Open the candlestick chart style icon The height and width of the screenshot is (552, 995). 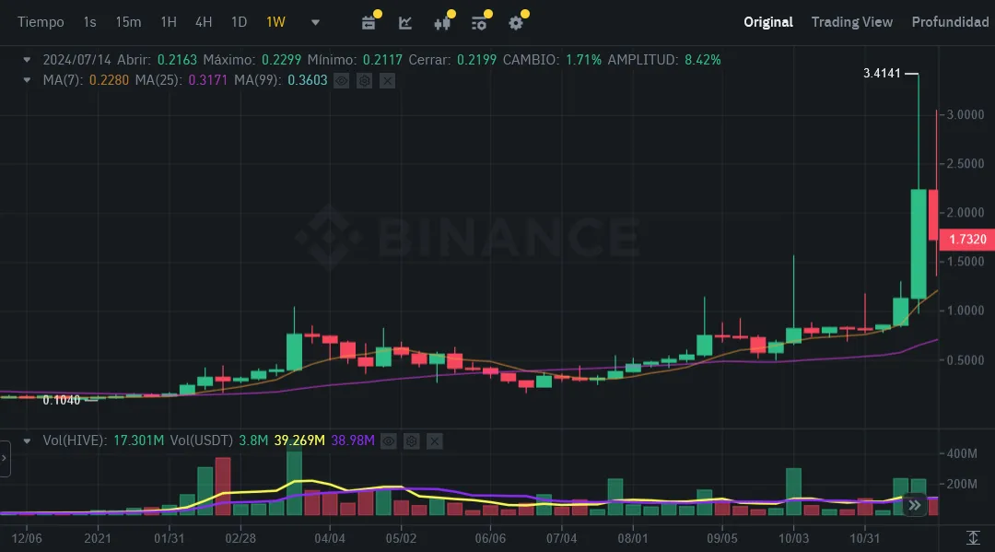pyautogui.click(x=442, y=23)
